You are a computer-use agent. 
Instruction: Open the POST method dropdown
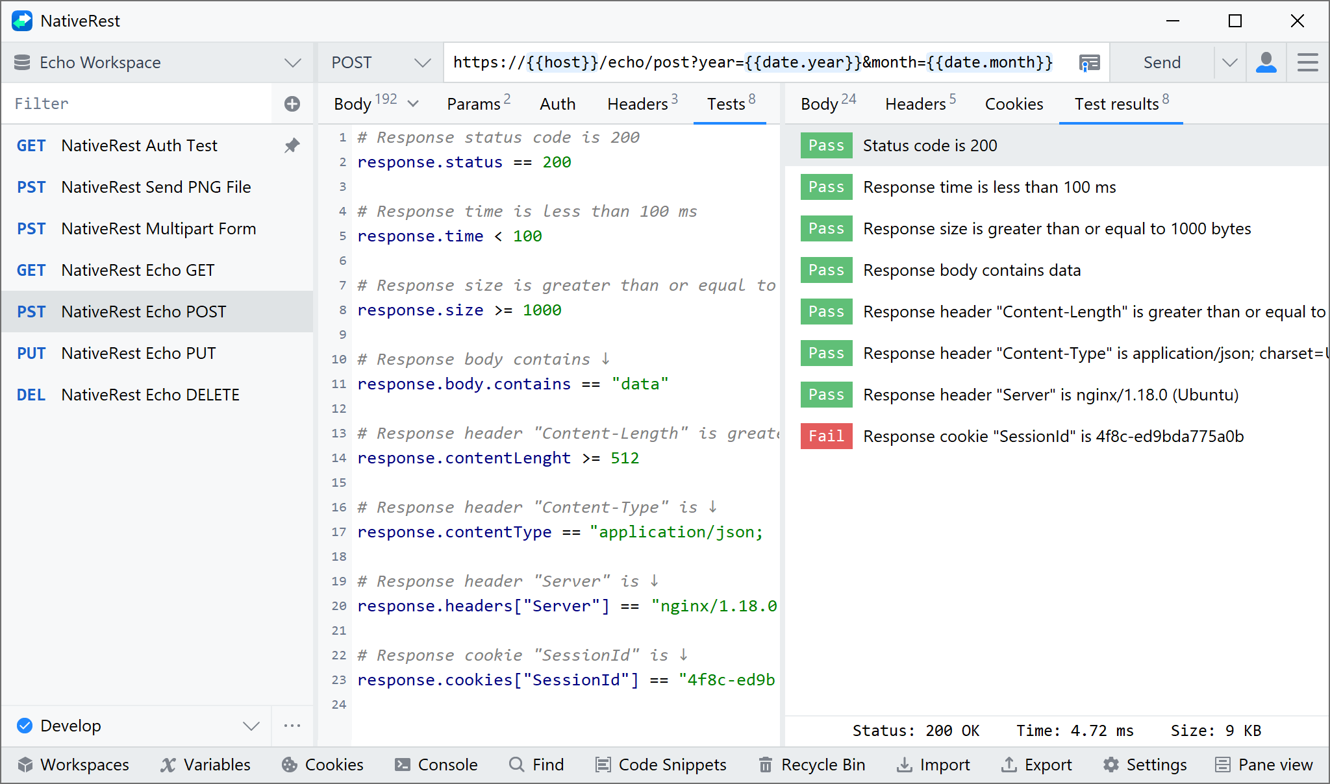pyautogui.click(x=422, y=63)
